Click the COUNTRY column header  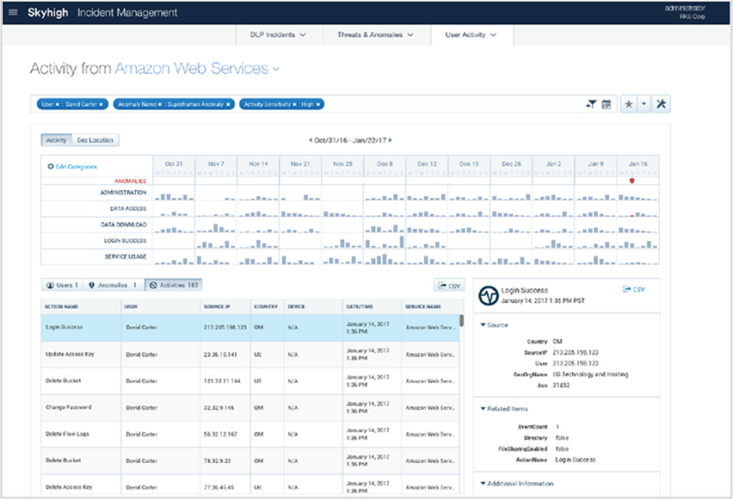tap(266, 307)
